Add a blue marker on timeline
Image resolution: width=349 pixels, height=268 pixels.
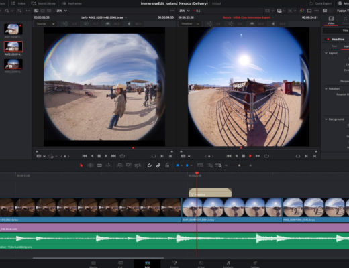187,165
